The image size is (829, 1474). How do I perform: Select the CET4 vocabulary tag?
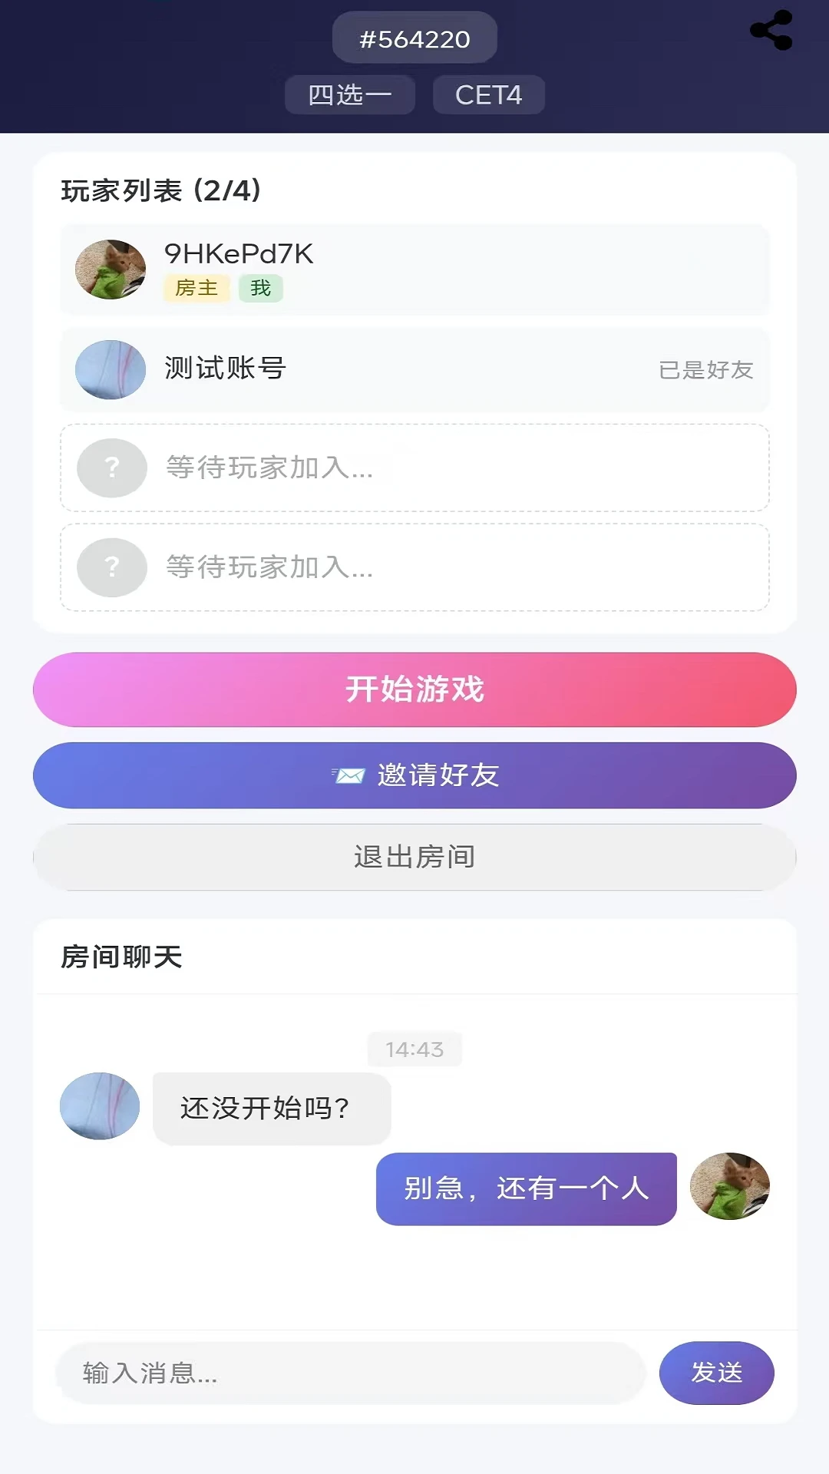[489, 95]
